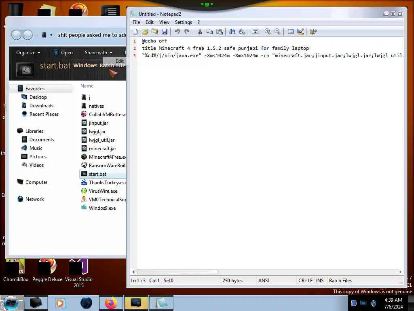Select Windos9.exe in the file list
Image resolution: width=414 pixels, height=311 pixels.
[102, 208]
